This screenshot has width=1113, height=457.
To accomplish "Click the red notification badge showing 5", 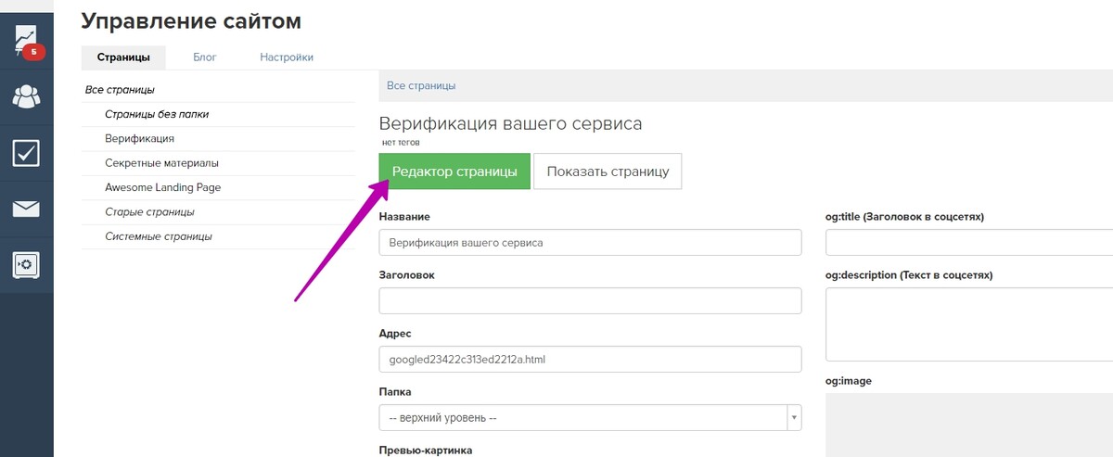I will (x=34, y=52).
